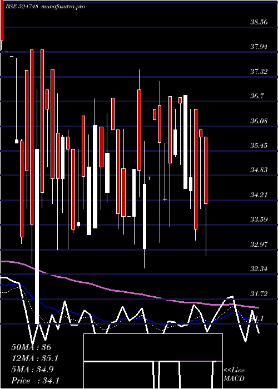Screen dimensions: 278x389
Task: Click the 33.59 price axis label
Action: tap(259, 220)
